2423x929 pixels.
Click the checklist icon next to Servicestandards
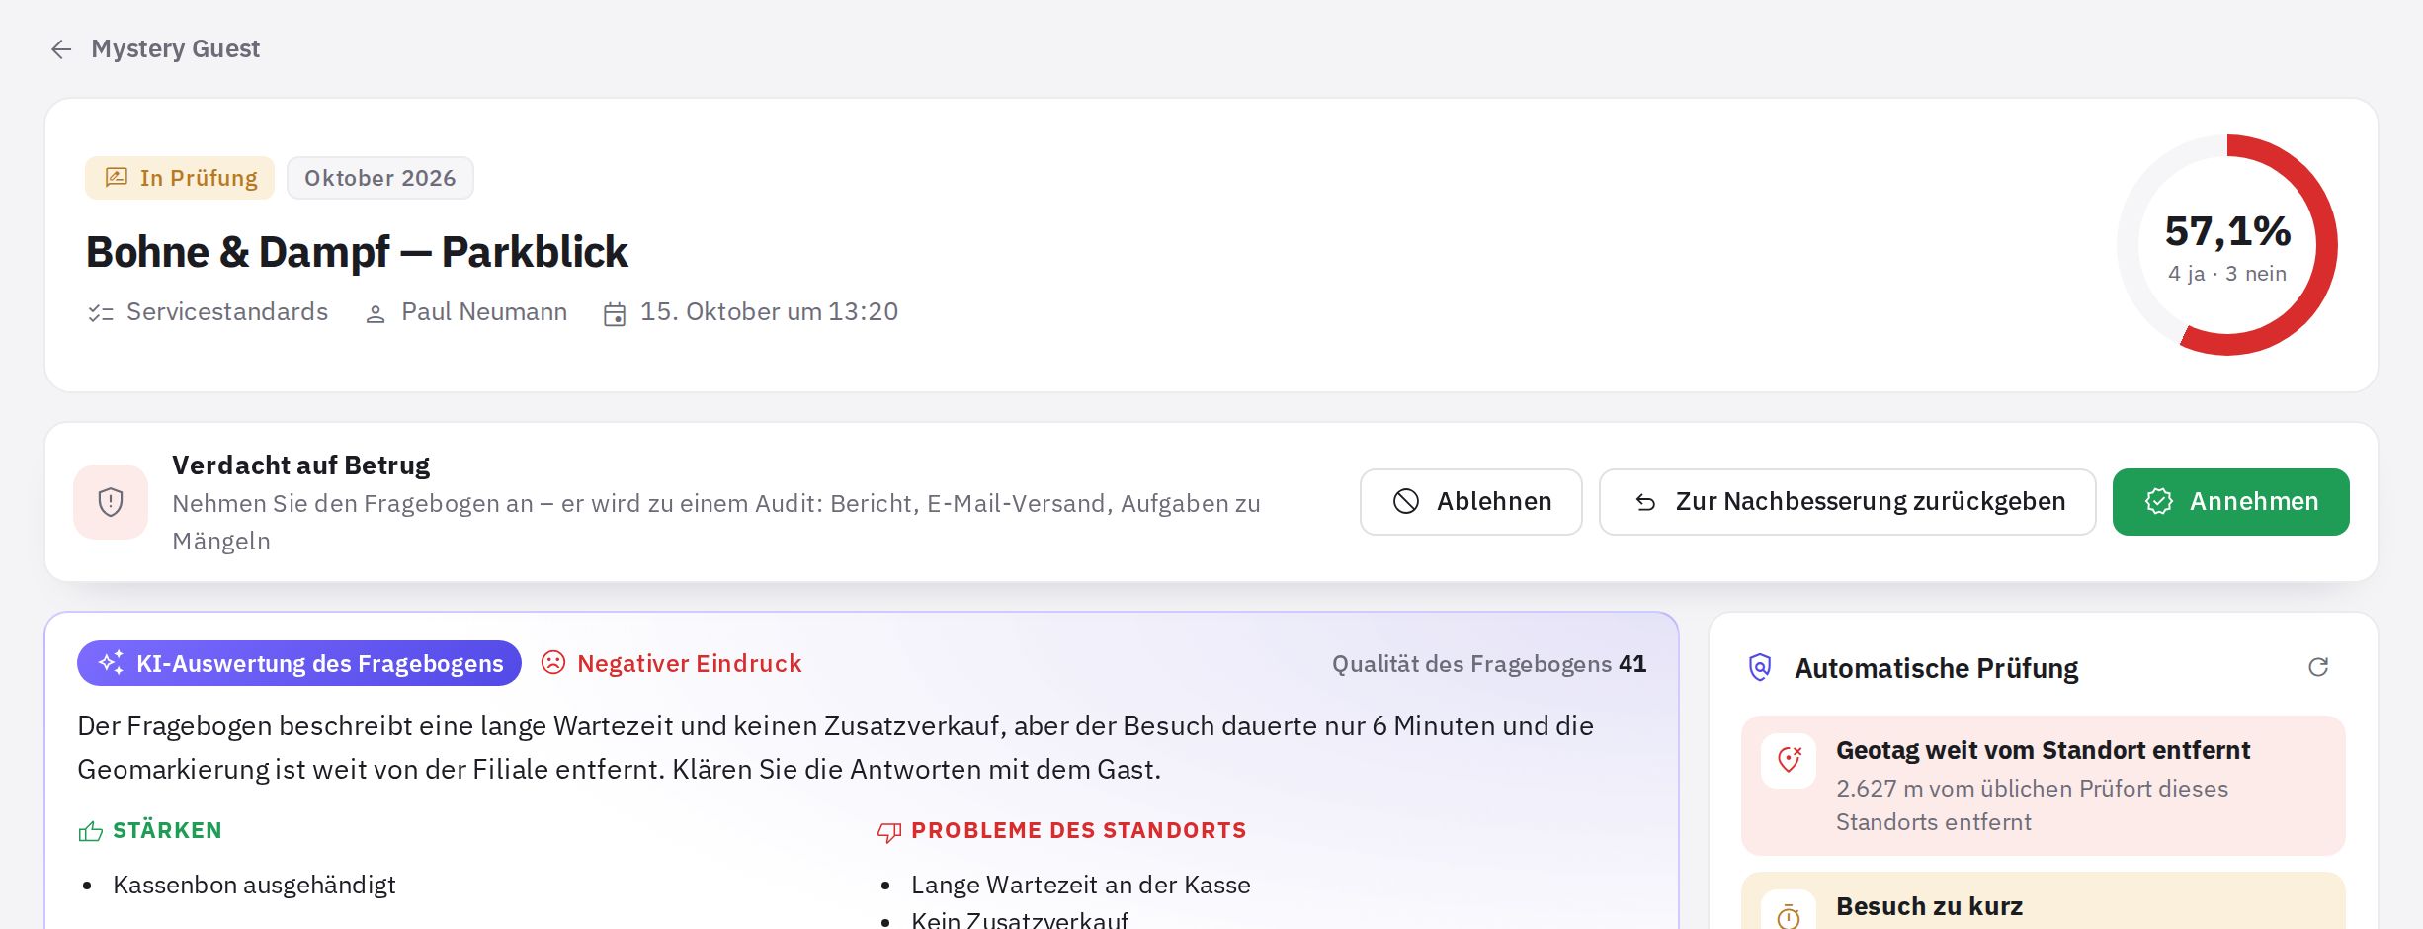click(x=101, y=313)
